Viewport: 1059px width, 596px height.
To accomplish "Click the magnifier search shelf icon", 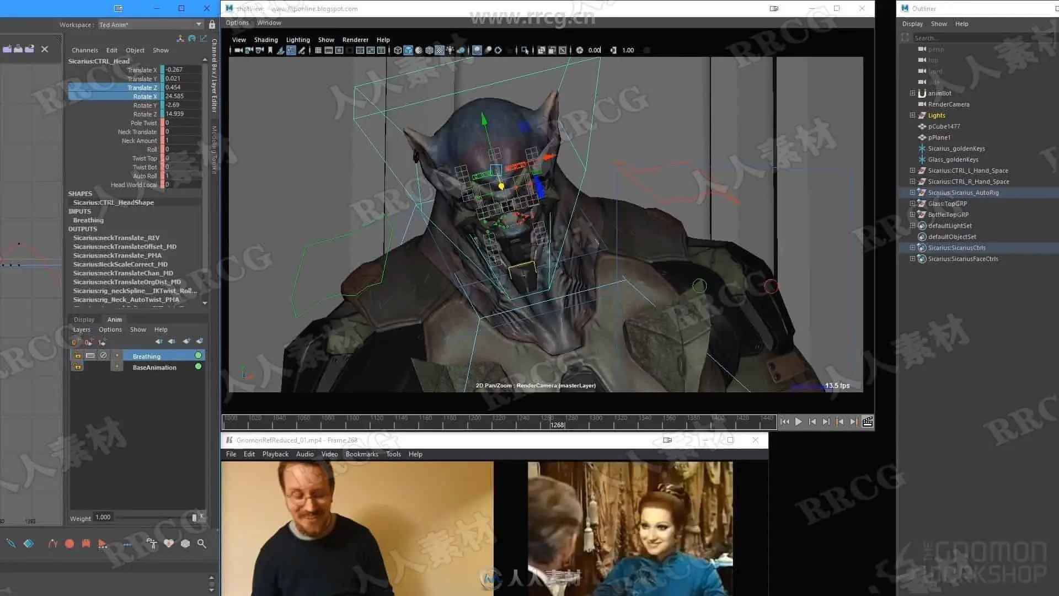I will (x=202, y=544).
